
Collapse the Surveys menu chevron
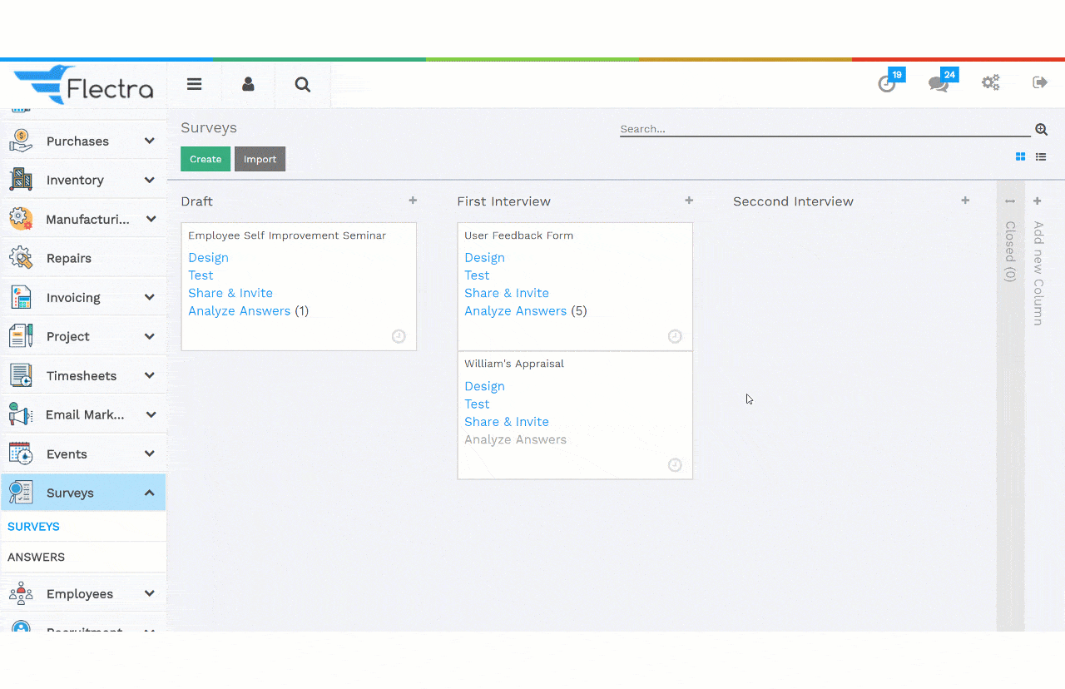coord(150,493)
